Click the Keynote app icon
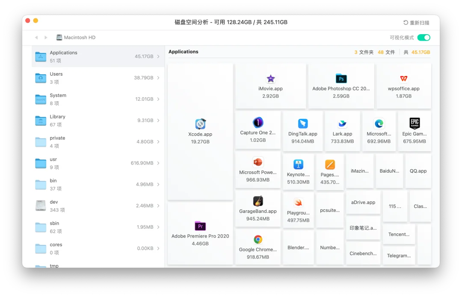The height and width of the screenshot is (297, 462). [x=298, y=164]
